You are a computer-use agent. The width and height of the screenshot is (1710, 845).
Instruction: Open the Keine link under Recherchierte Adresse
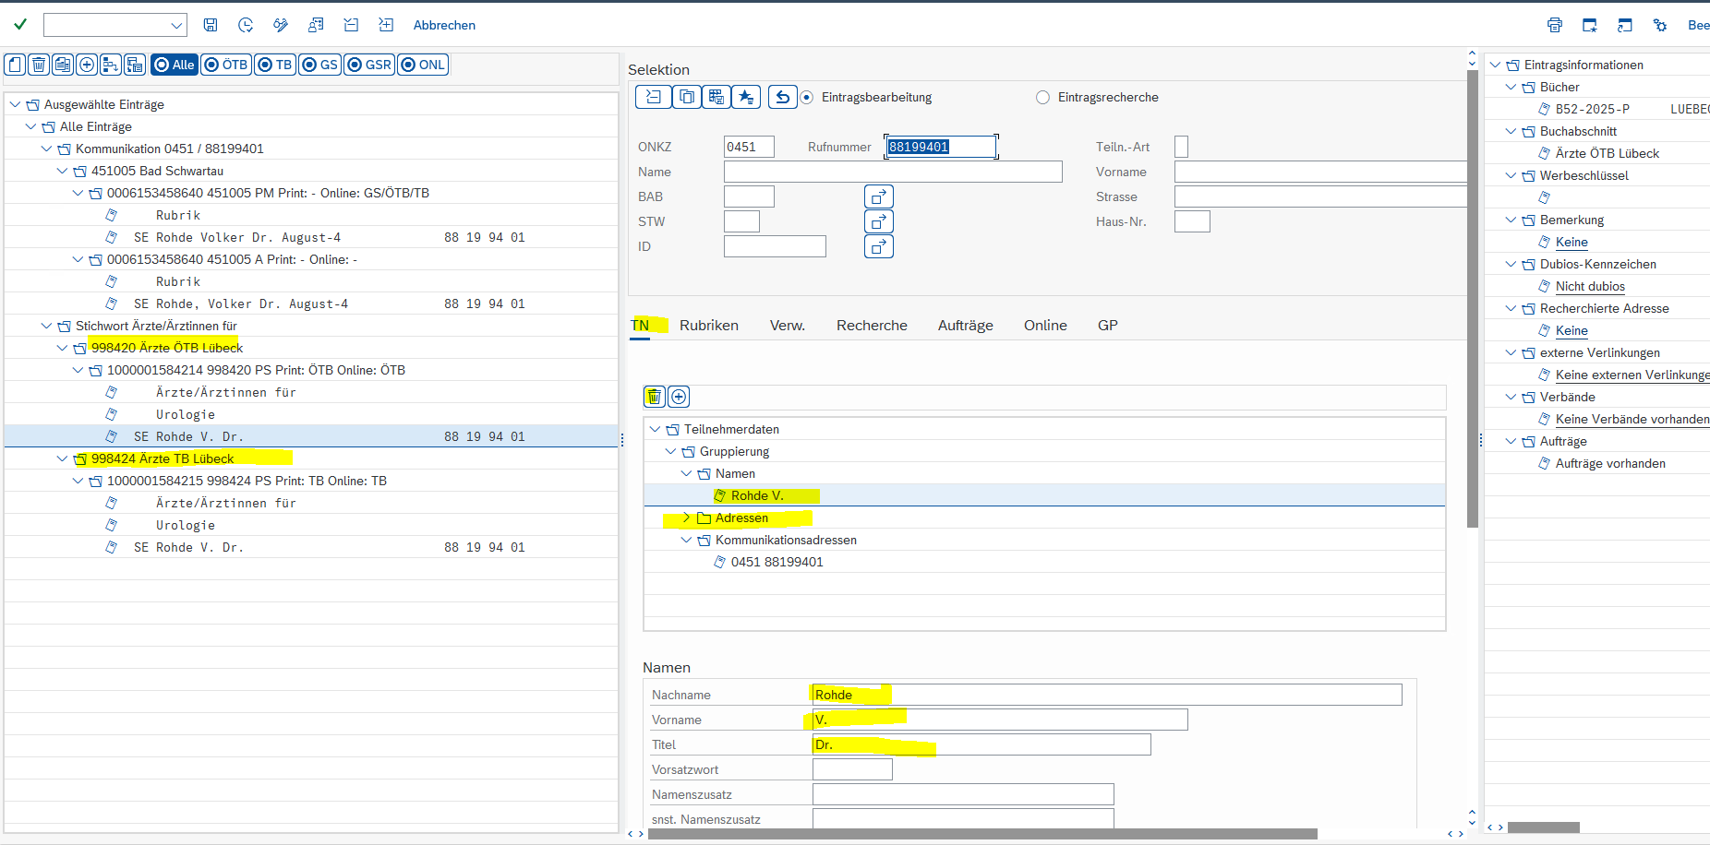coord(1572,330)
